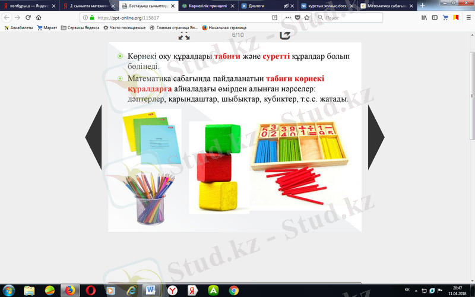Open the Сервисы Яндекса bookmark folder
Viewport: 475px width, 297px height.
(x=80, y=27)
